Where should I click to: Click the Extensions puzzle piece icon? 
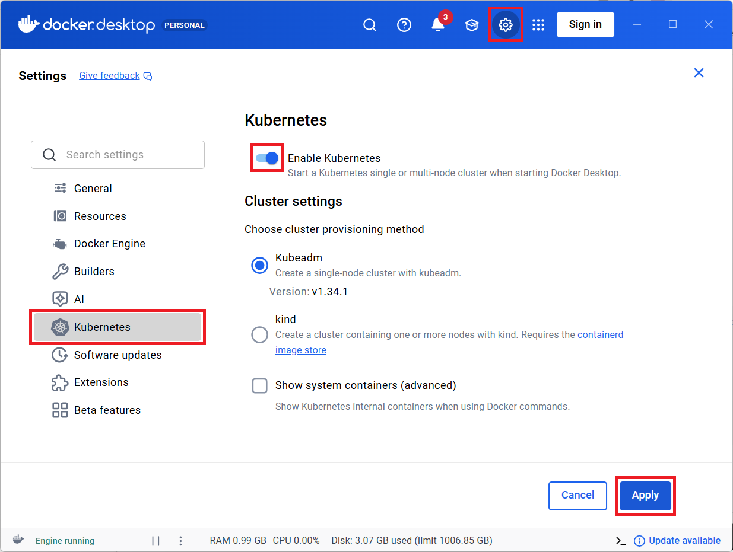point(60,382)
